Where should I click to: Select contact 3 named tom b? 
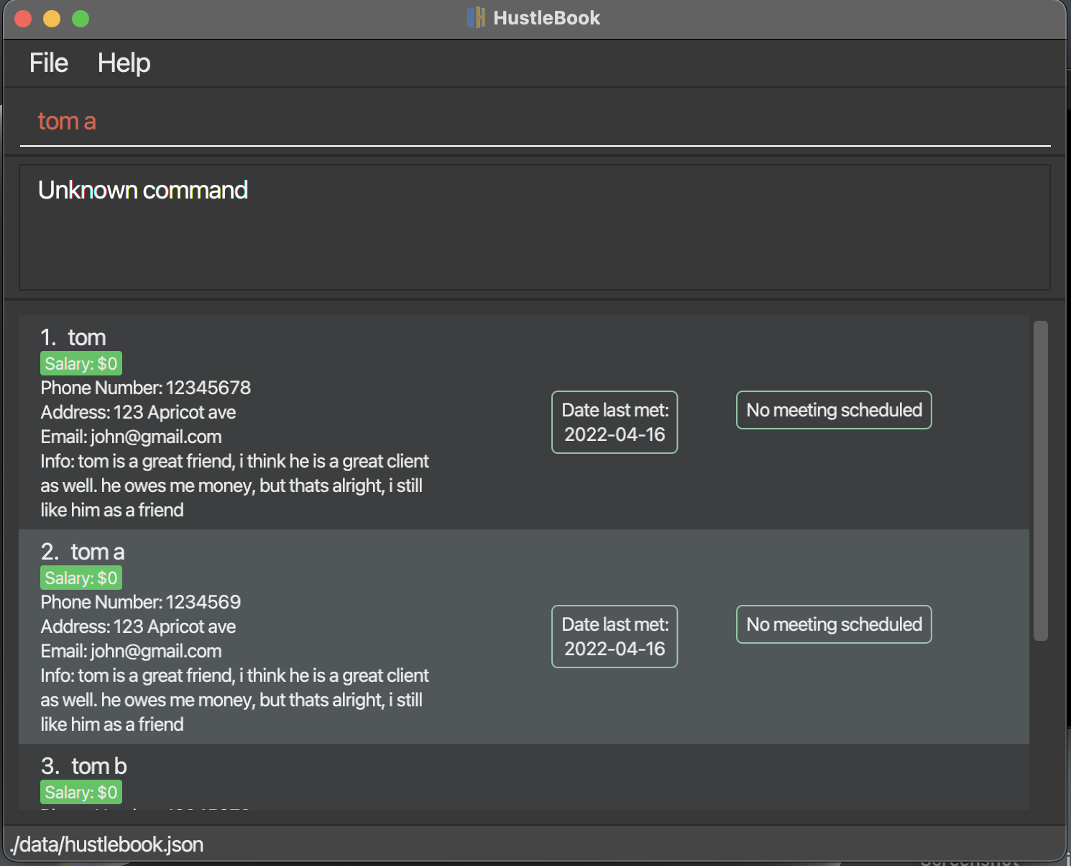pyautogui.click(x=524, y=777)
